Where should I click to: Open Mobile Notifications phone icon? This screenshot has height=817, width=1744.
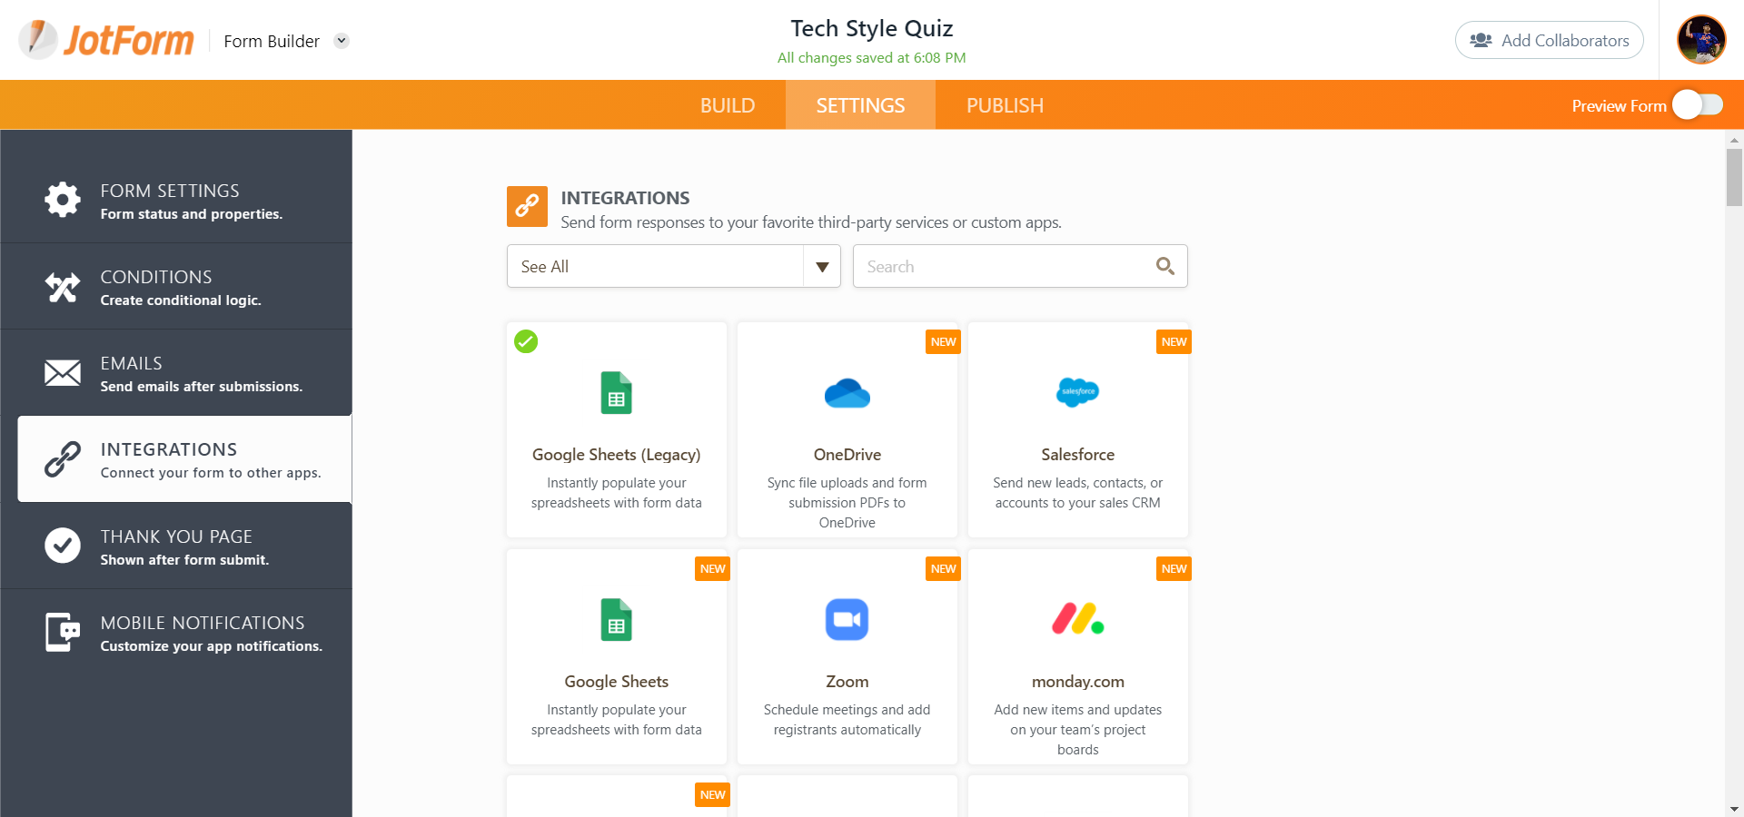point(63,632)
